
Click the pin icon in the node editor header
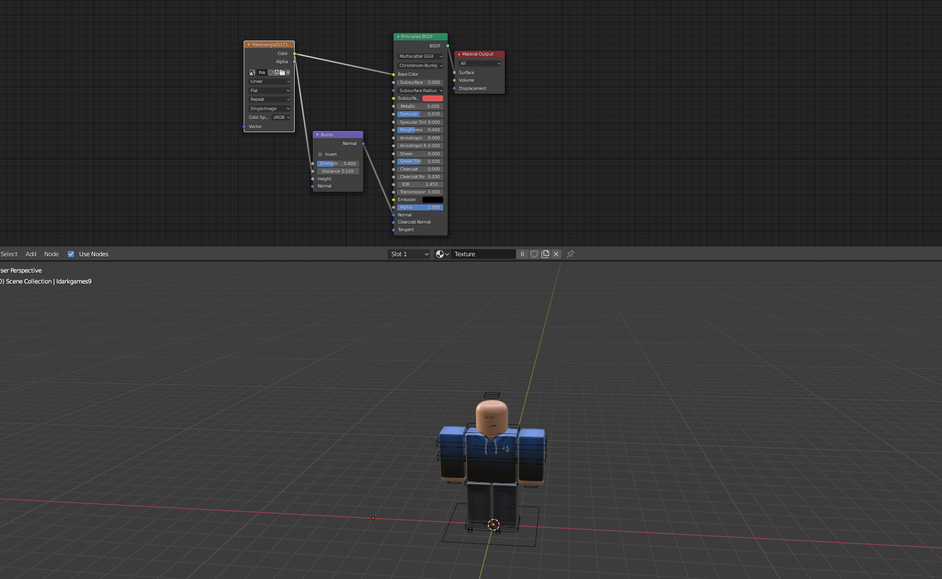(x=570, y=254)
